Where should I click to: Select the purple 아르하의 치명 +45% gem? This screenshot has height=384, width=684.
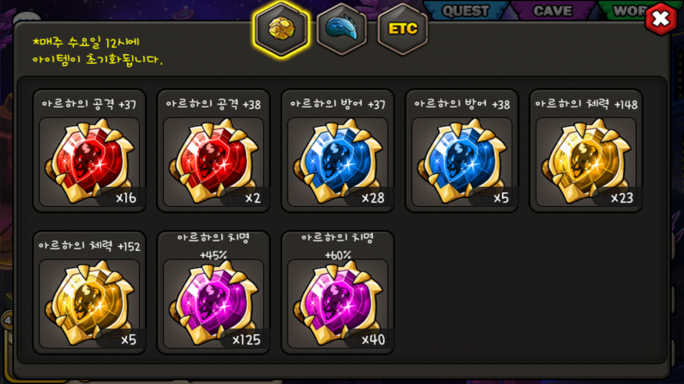coord(213,292)
